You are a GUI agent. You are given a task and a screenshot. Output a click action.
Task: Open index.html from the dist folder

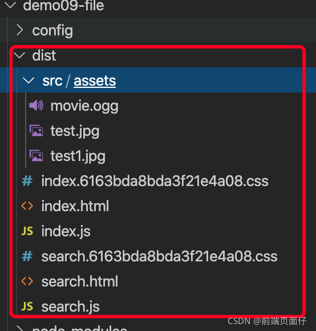75,206
